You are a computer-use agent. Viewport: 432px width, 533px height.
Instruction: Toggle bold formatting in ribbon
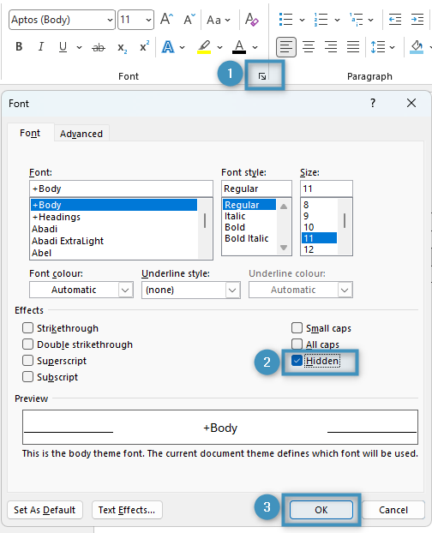pos(19,46)
